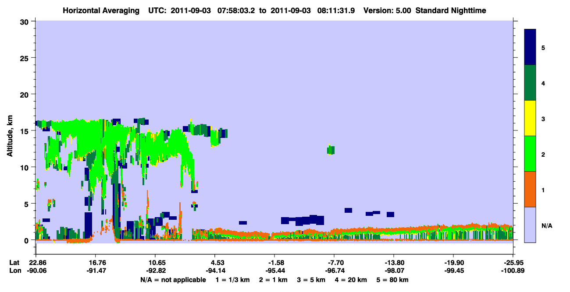Click the N/A label beside the colorbar
Viewport: 570px width, 292px height.
point(546,225)
